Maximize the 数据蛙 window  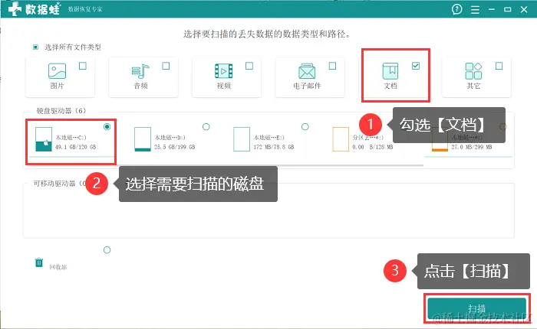pyautogui.click(x=508, y=10)
